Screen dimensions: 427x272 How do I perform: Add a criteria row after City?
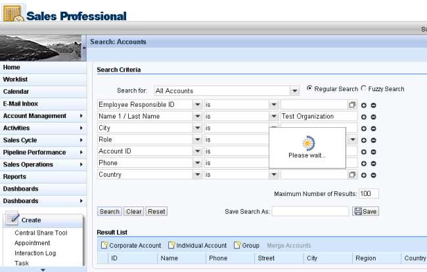point(363,128)
